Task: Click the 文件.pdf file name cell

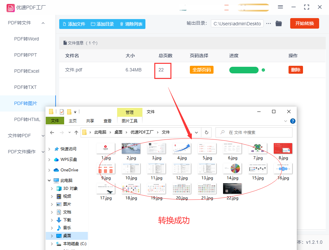Action: 73,70
